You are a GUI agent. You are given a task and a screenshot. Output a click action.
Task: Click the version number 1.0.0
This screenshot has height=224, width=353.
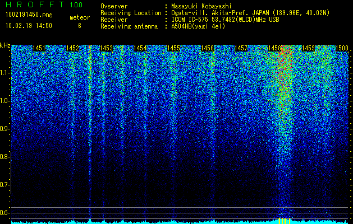76,4
